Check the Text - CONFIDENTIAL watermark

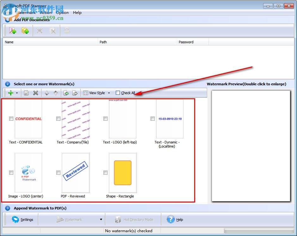[11, 118]
